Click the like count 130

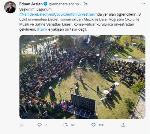(101, 125)
